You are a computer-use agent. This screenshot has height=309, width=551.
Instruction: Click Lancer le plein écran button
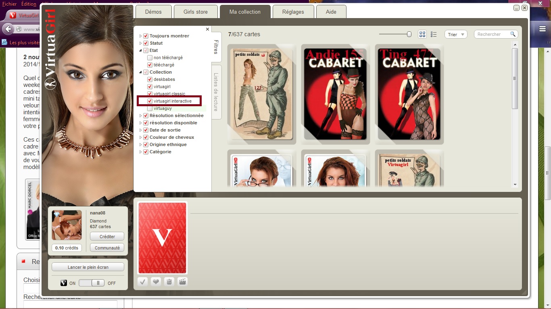(x=88, y=267)
